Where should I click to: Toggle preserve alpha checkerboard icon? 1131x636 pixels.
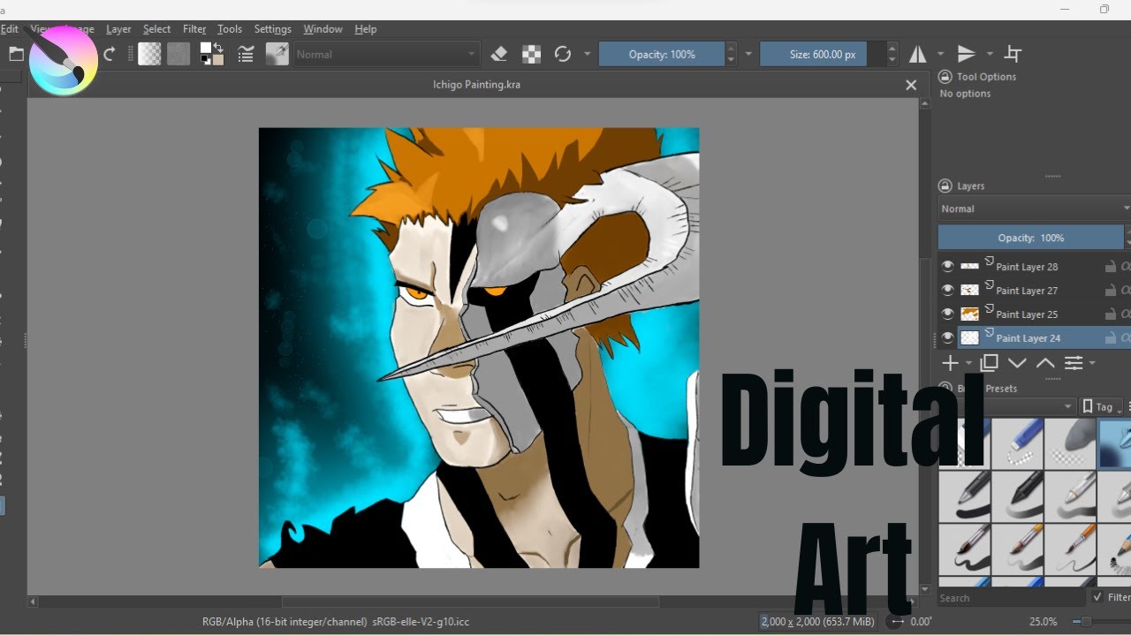[531, 54]
